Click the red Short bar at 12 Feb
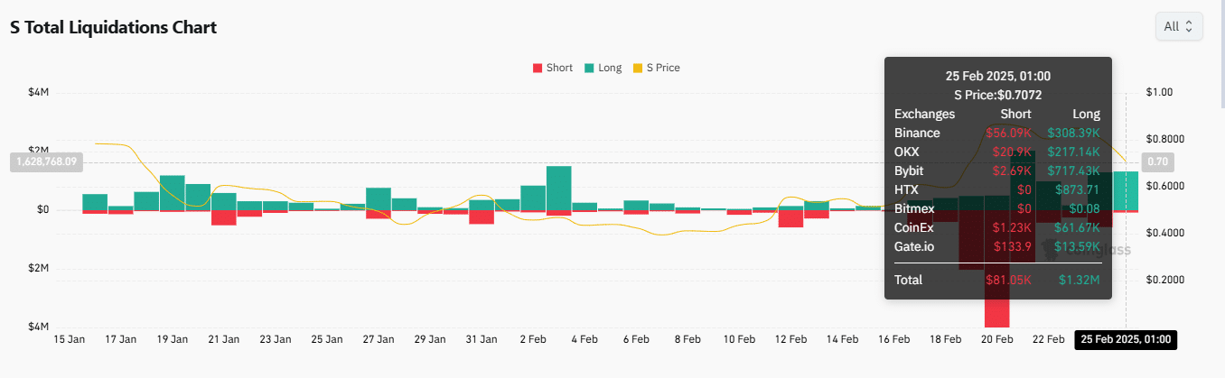The image size is (1225, 378). pyautogui.click(x=790, y=218)
